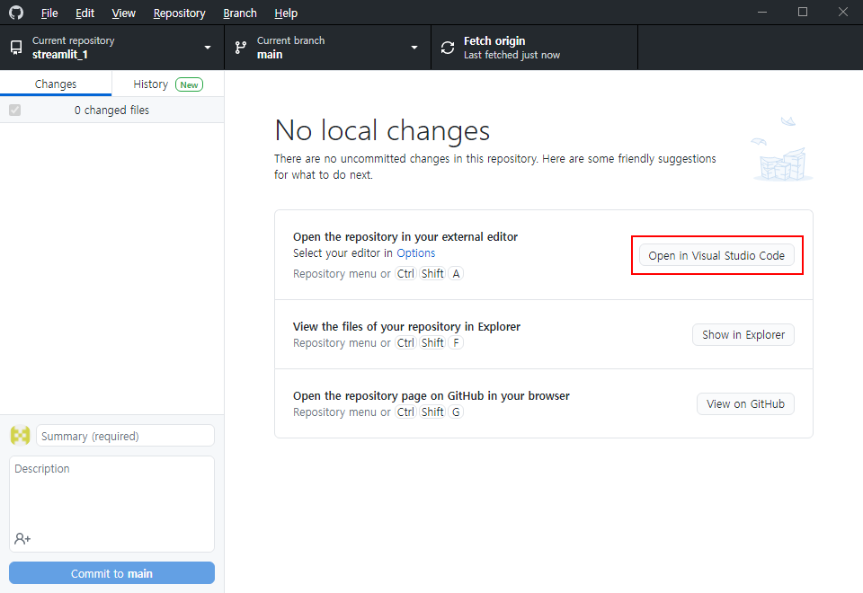Click 'View the files of your repository in Explorer'

click(406, 326)
